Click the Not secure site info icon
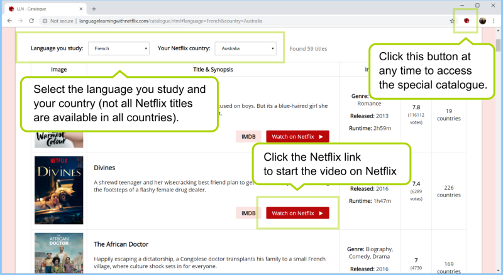The width and height of the screenshot is (503, 275). [x=45, y=21]
